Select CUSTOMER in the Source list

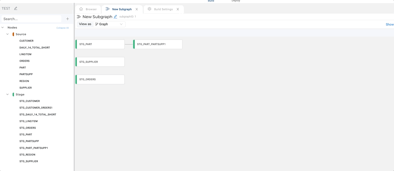(26, 41)
